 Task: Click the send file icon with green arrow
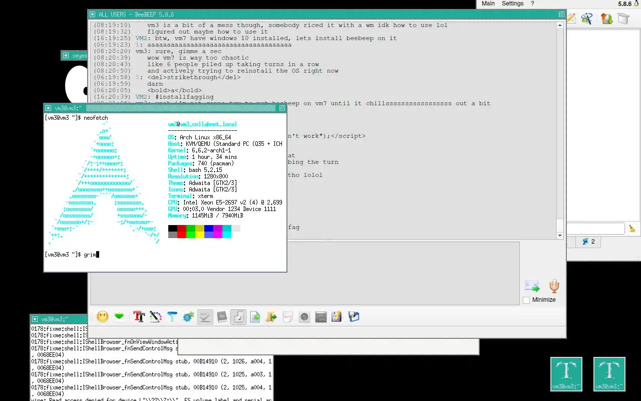pos(255,317)
